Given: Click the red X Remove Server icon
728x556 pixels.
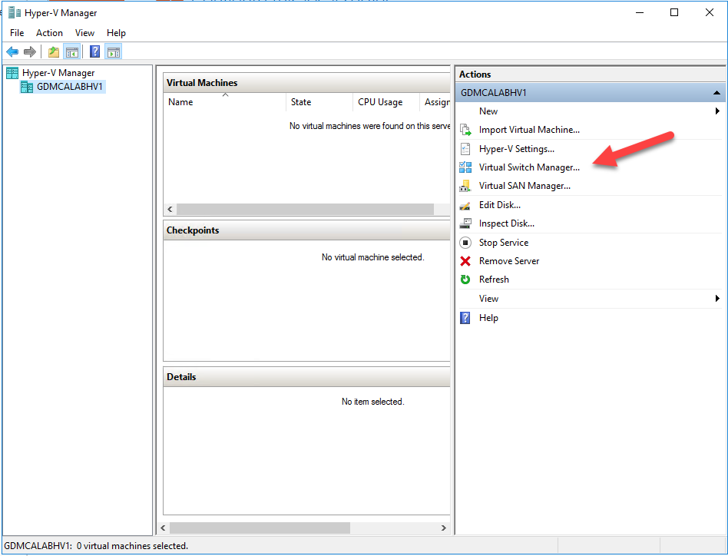Looking at the screenshot, I should pos(465,261).
